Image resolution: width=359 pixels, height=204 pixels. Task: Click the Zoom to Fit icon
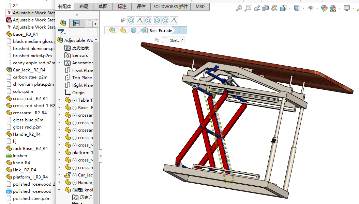239,8
